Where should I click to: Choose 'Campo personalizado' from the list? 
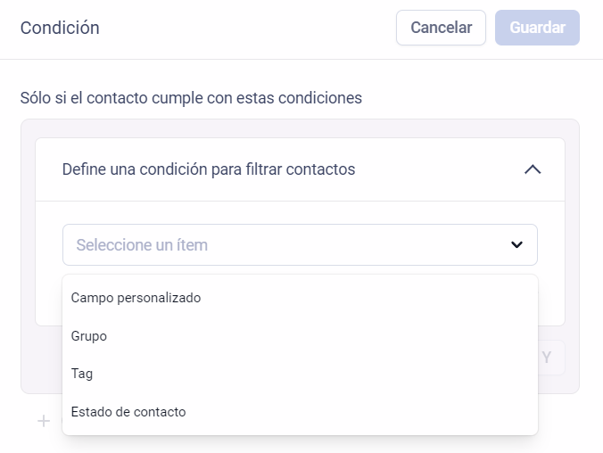pyautogui.click(x=136, y=298)
